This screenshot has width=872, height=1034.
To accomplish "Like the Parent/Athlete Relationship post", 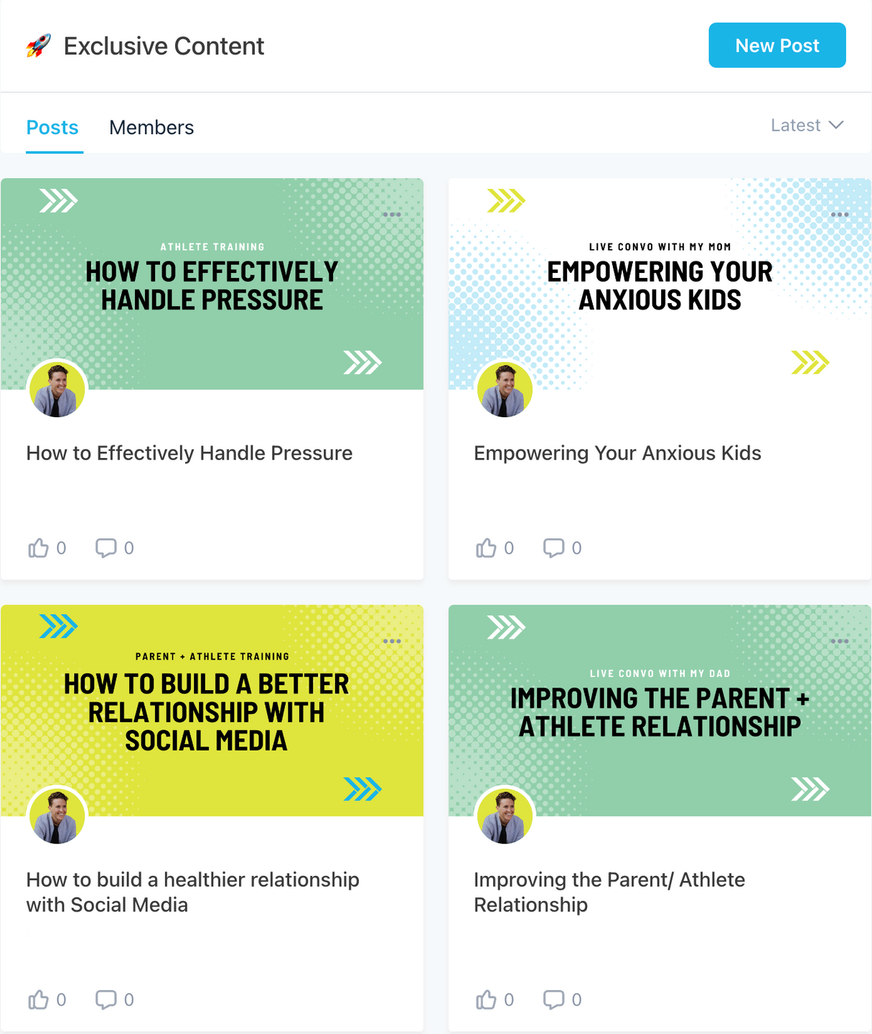I will coord(487,1000).
